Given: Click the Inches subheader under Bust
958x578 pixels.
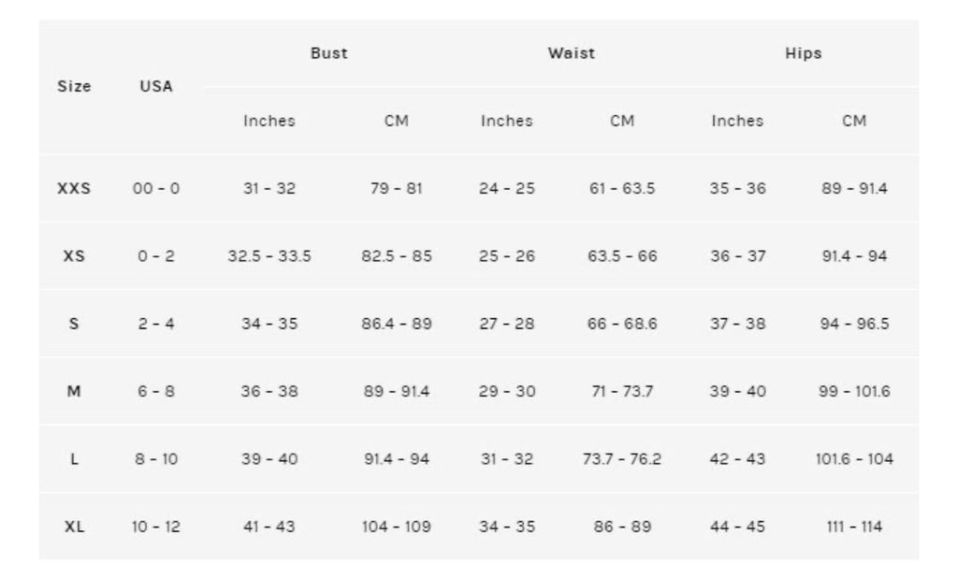Looking at the screenshot, I should pos(269,121).
